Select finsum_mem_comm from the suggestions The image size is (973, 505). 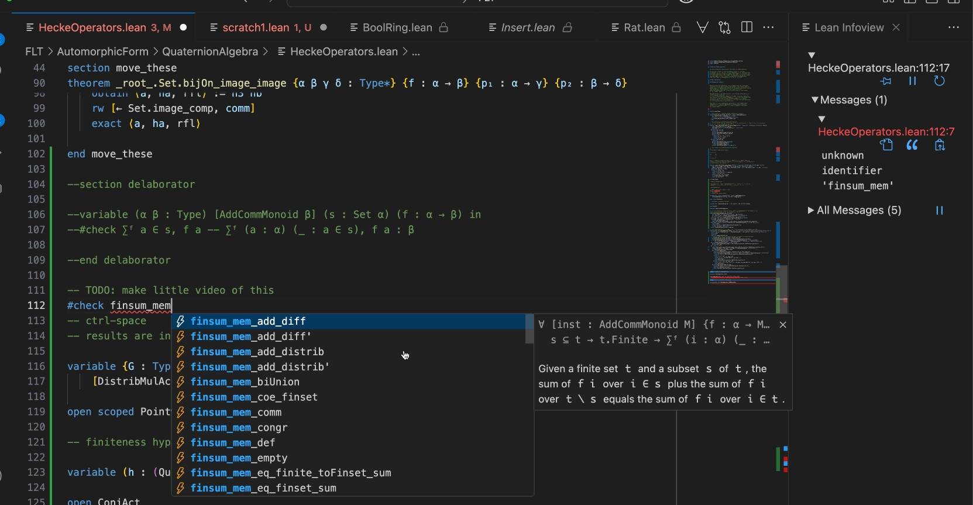pyautogui.click(x=236, y=413)
